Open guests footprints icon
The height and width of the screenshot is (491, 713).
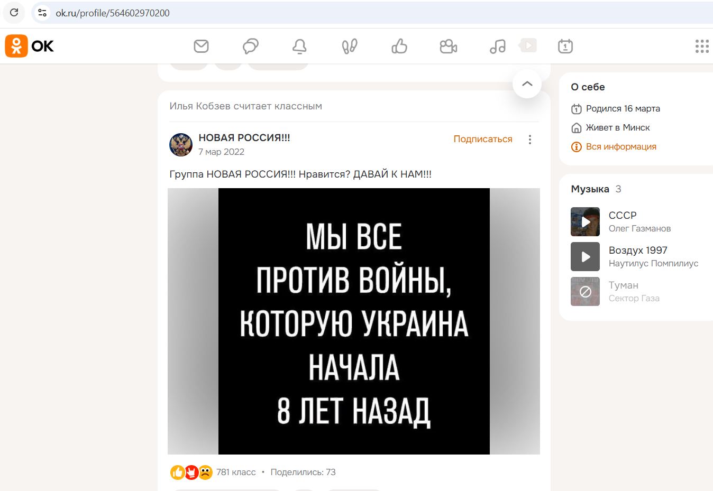click(x=350, y=47)
